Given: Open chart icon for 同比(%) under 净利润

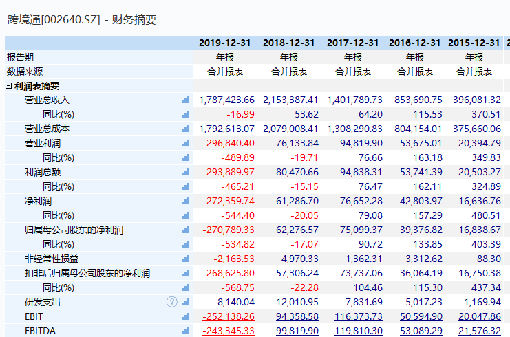Looking at the screenshot, I should coord(186,215).
